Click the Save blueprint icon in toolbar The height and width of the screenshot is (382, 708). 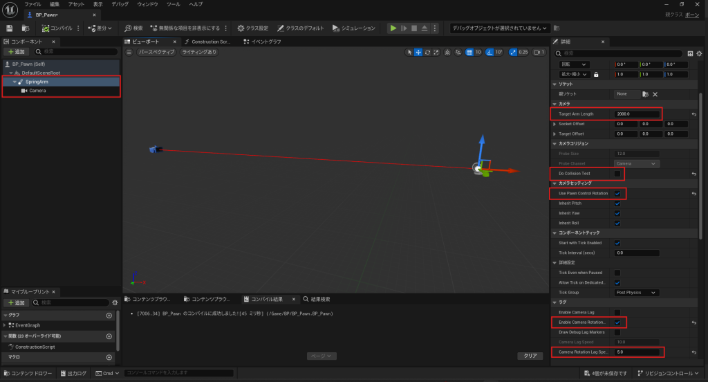[10, 28]
